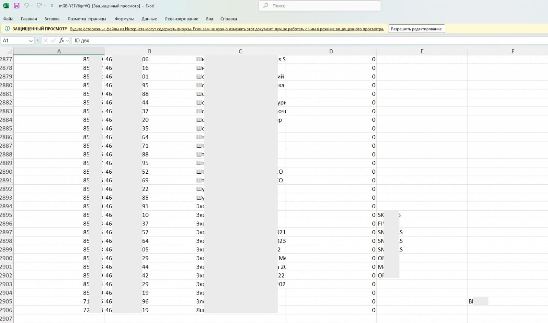Customize Quick Access Toolbar dropdown
Viewport: 548px width, 323px height.
click(x=52, y=6)
